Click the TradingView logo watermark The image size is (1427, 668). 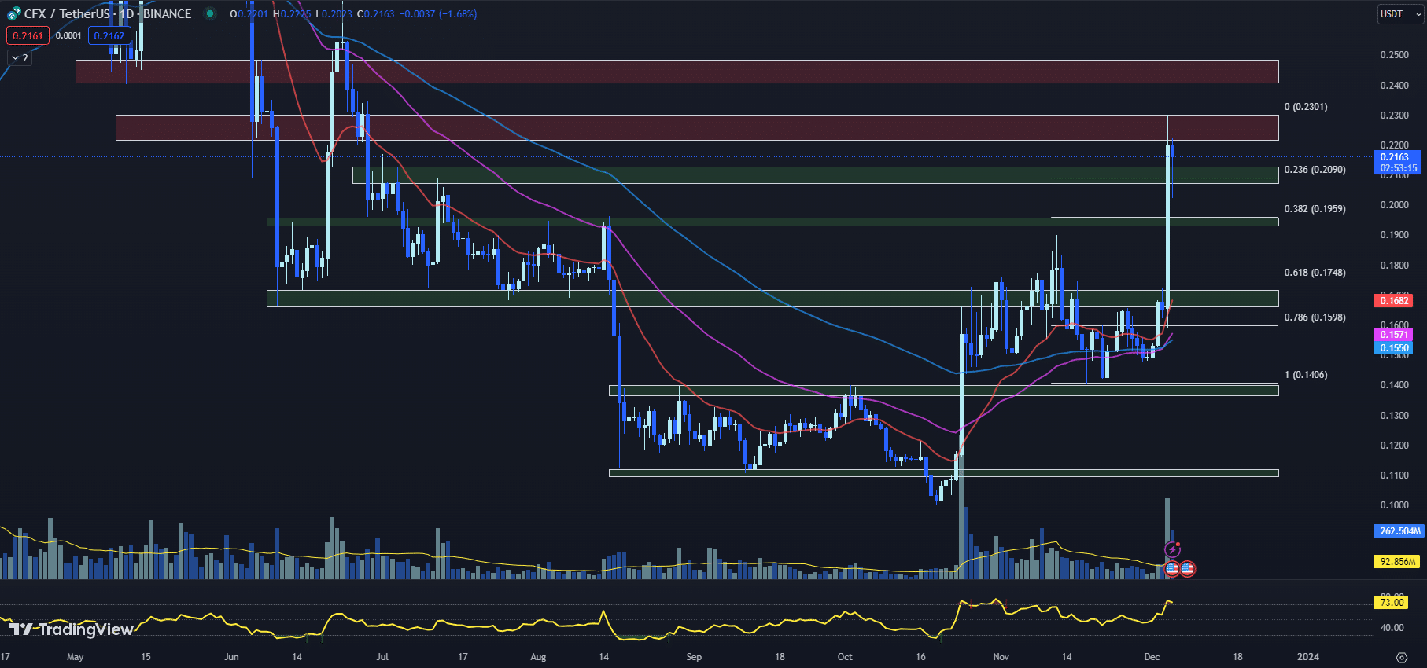point(71,629)
